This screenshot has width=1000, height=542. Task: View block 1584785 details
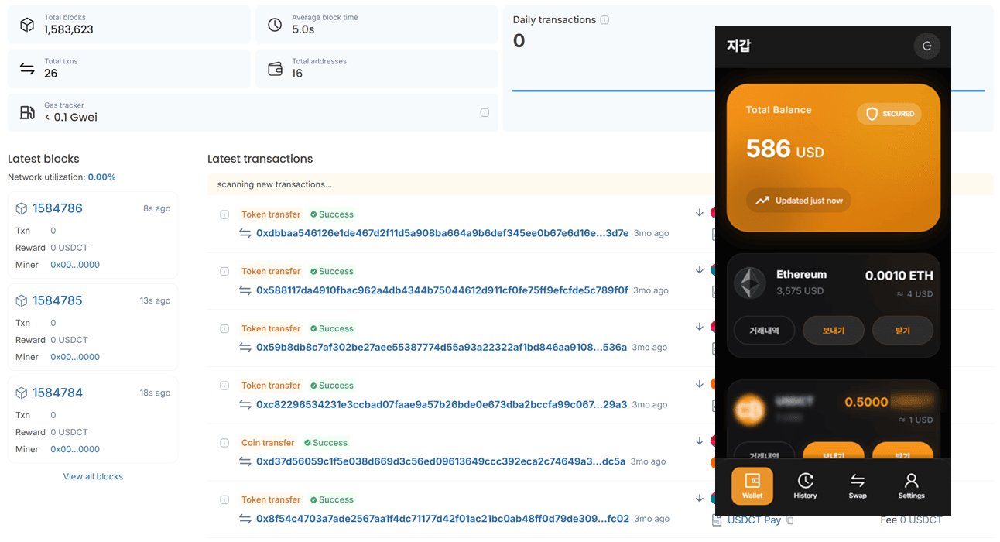point(57,300)
